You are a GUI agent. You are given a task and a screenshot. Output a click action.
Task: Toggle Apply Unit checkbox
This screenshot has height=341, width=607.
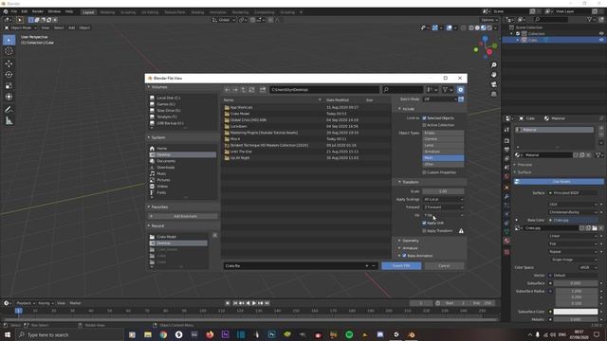coord(424,224)
